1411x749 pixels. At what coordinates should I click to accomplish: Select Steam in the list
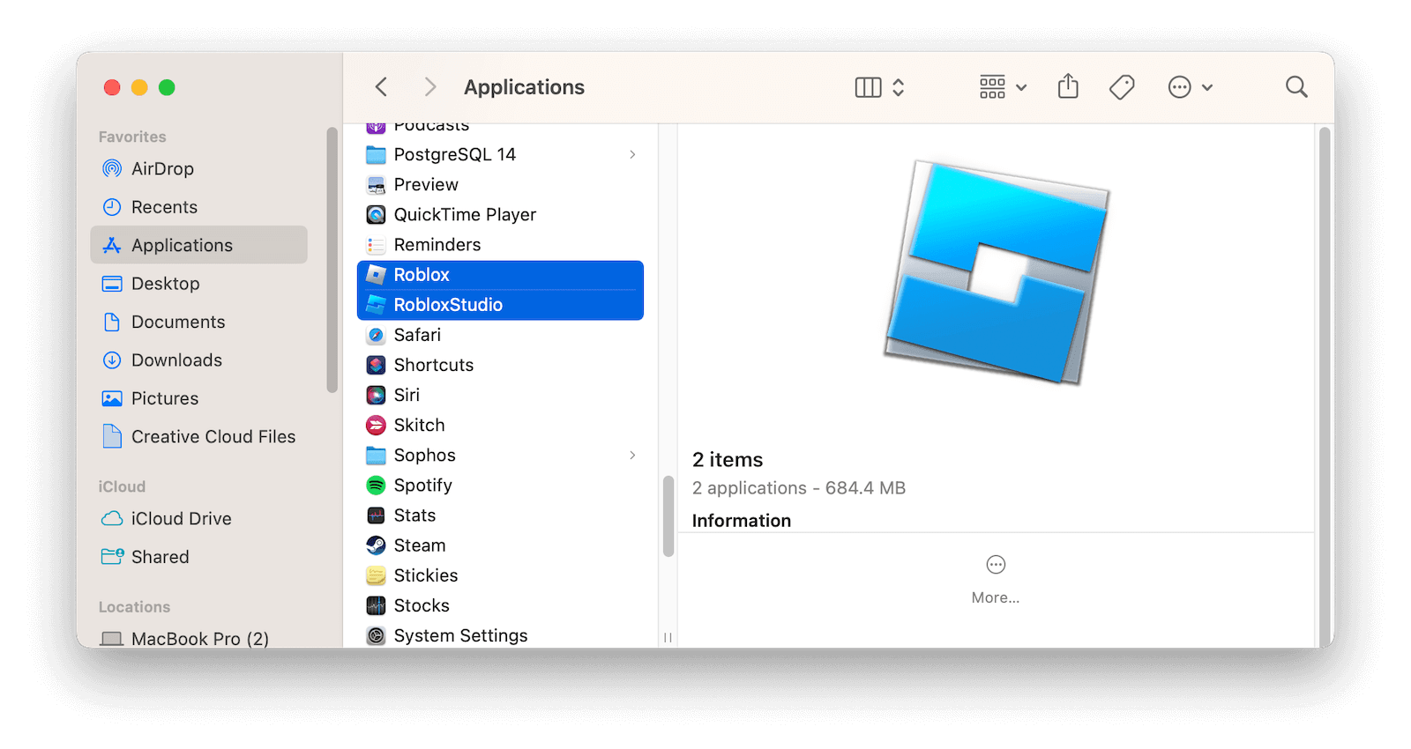tap(500, 545)
